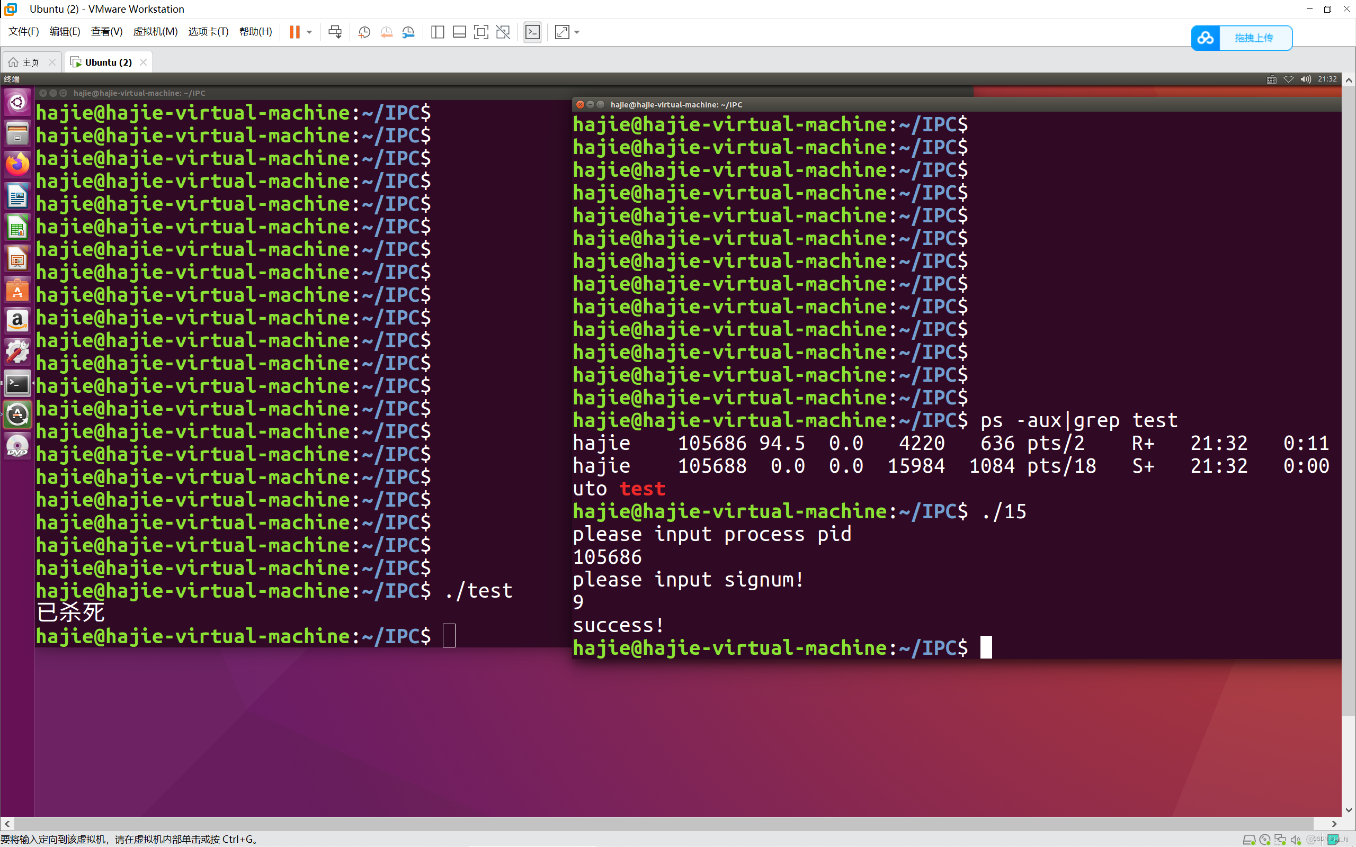Pause the virtual machine
Screen dimensions: 1356x847
point(294,32)
